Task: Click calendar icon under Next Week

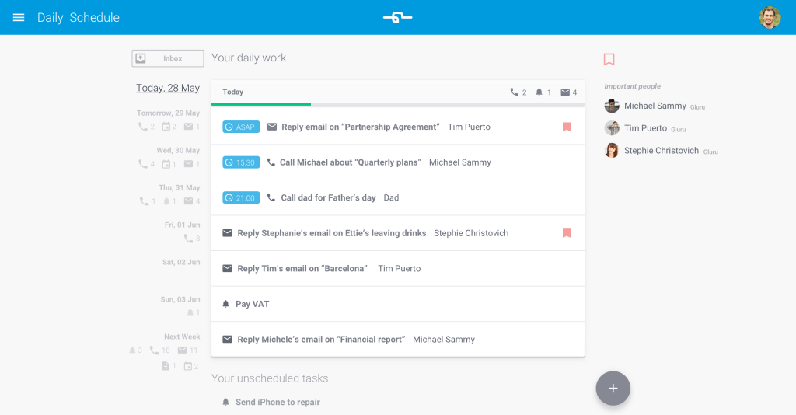Action: pyautogui.click(x=188, y=366)
